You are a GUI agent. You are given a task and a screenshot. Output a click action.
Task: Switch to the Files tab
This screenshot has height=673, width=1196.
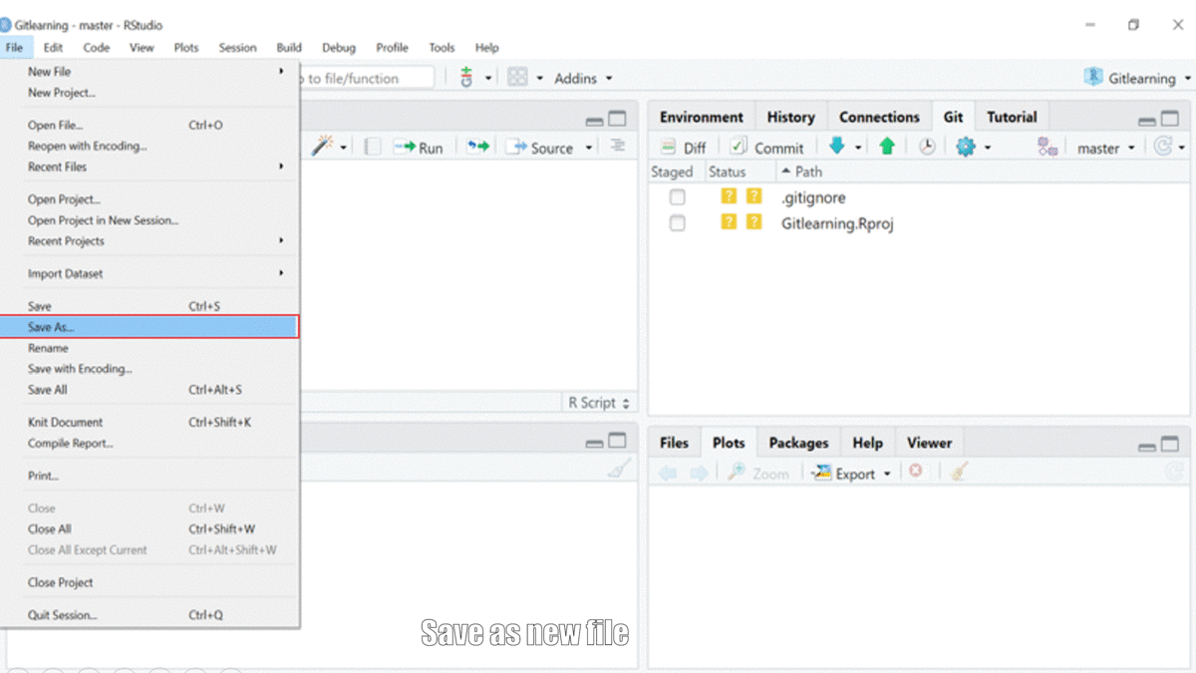674,443
